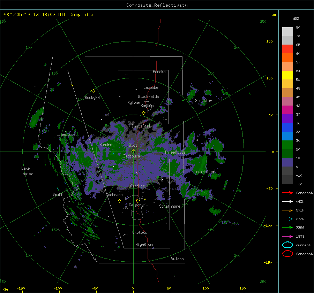Image resolution: width=314 pixels, height=293 pixels.
Task: Click the green 7356 arrow icon
Action: tap(287, 228)
